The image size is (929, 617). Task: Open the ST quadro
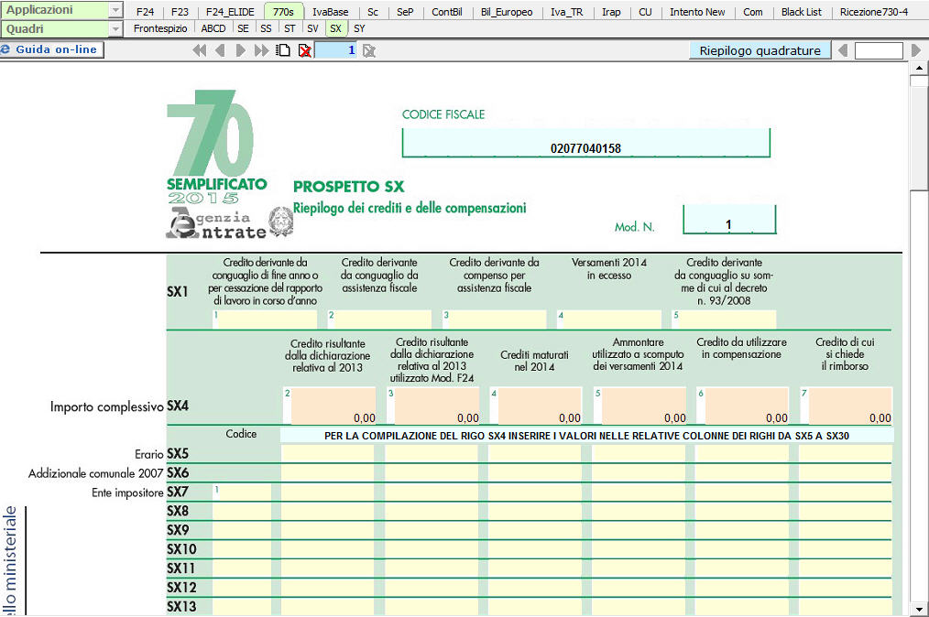290,28
